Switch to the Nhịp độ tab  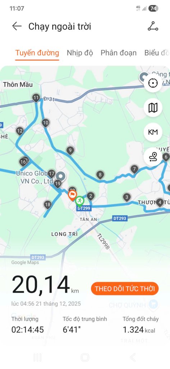[x=80, y=53]
